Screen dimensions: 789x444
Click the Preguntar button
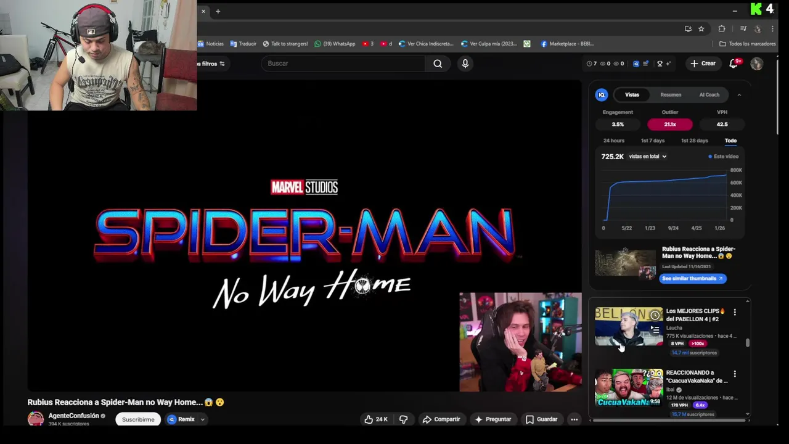point(493,419)
